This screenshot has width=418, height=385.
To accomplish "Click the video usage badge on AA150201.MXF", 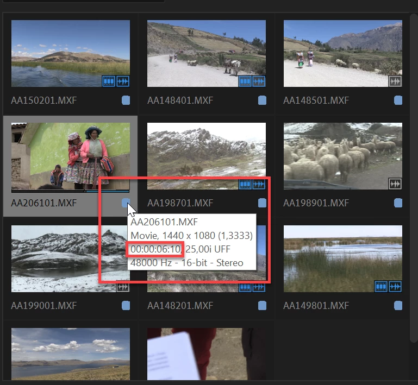I will pyautogui.click(x=109, y=81).
